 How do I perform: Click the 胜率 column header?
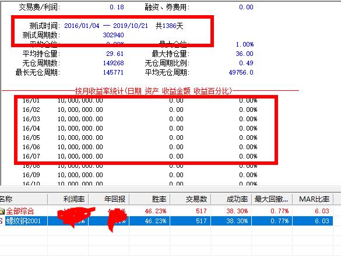150,199
